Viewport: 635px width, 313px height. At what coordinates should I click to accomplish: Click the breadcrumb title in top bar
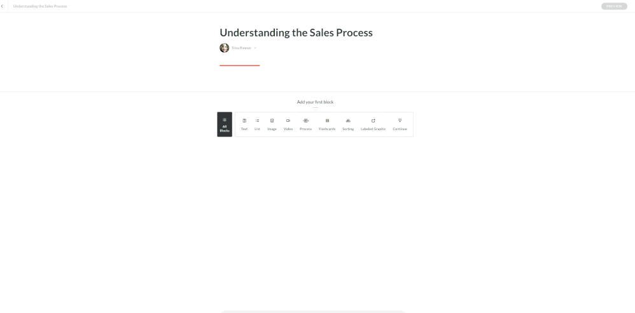(39, 6)
